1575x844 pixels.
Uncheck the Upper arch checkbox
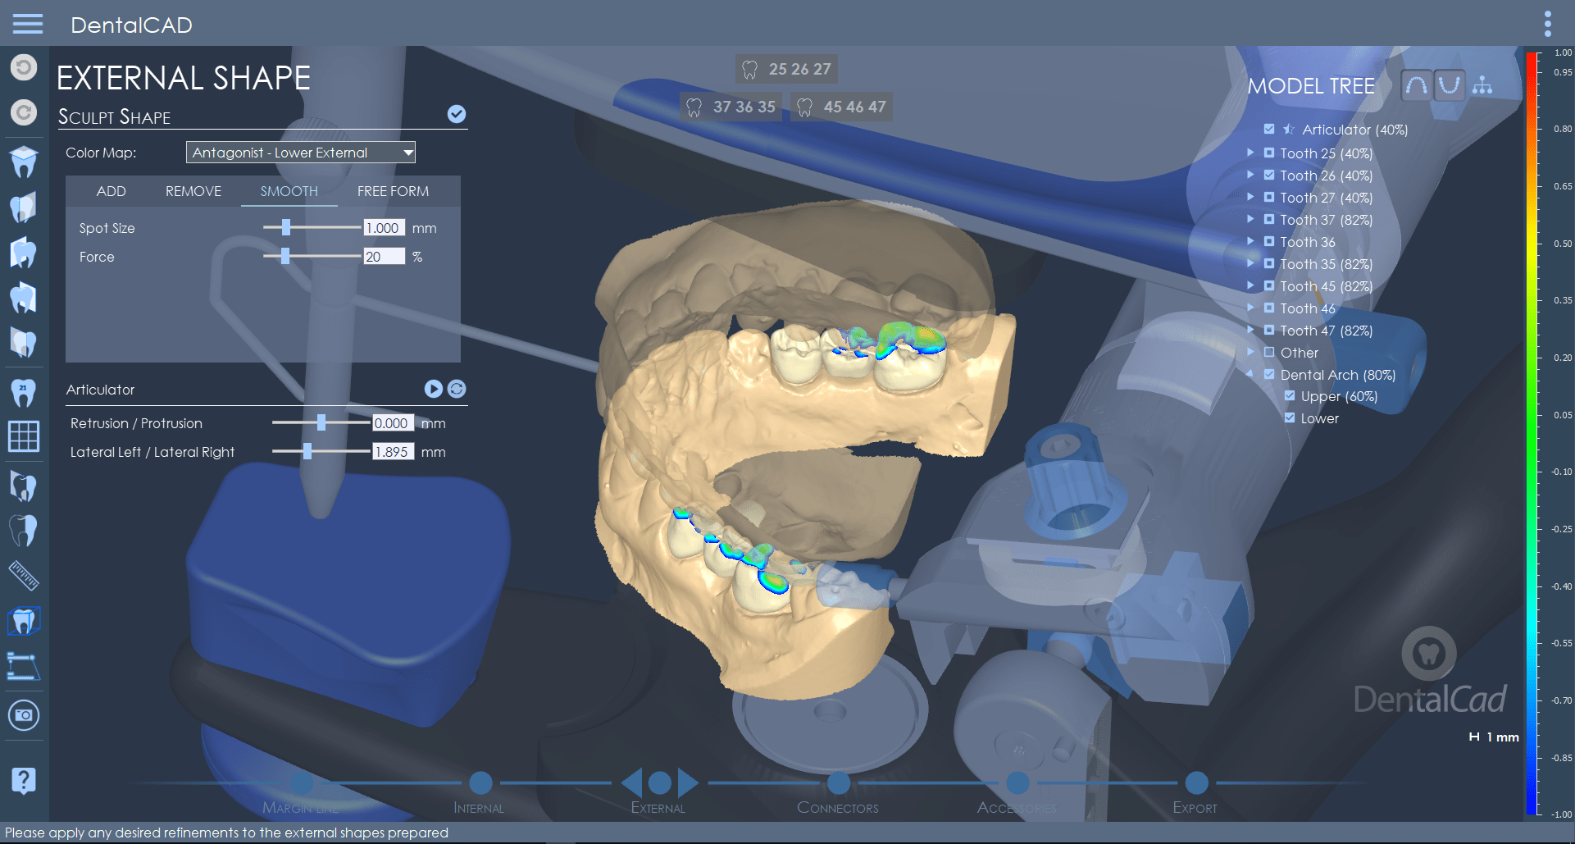point(1290,395)
